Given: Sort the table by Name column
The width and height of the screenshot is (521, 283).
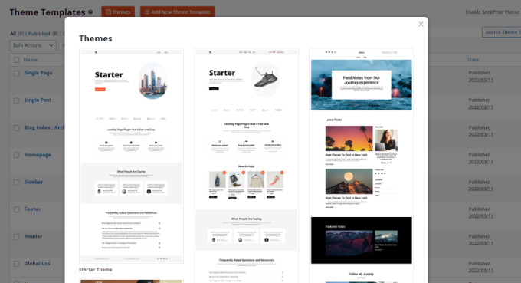Looking at the screenshot, I should pyautogui.click(x=30, y=60).
